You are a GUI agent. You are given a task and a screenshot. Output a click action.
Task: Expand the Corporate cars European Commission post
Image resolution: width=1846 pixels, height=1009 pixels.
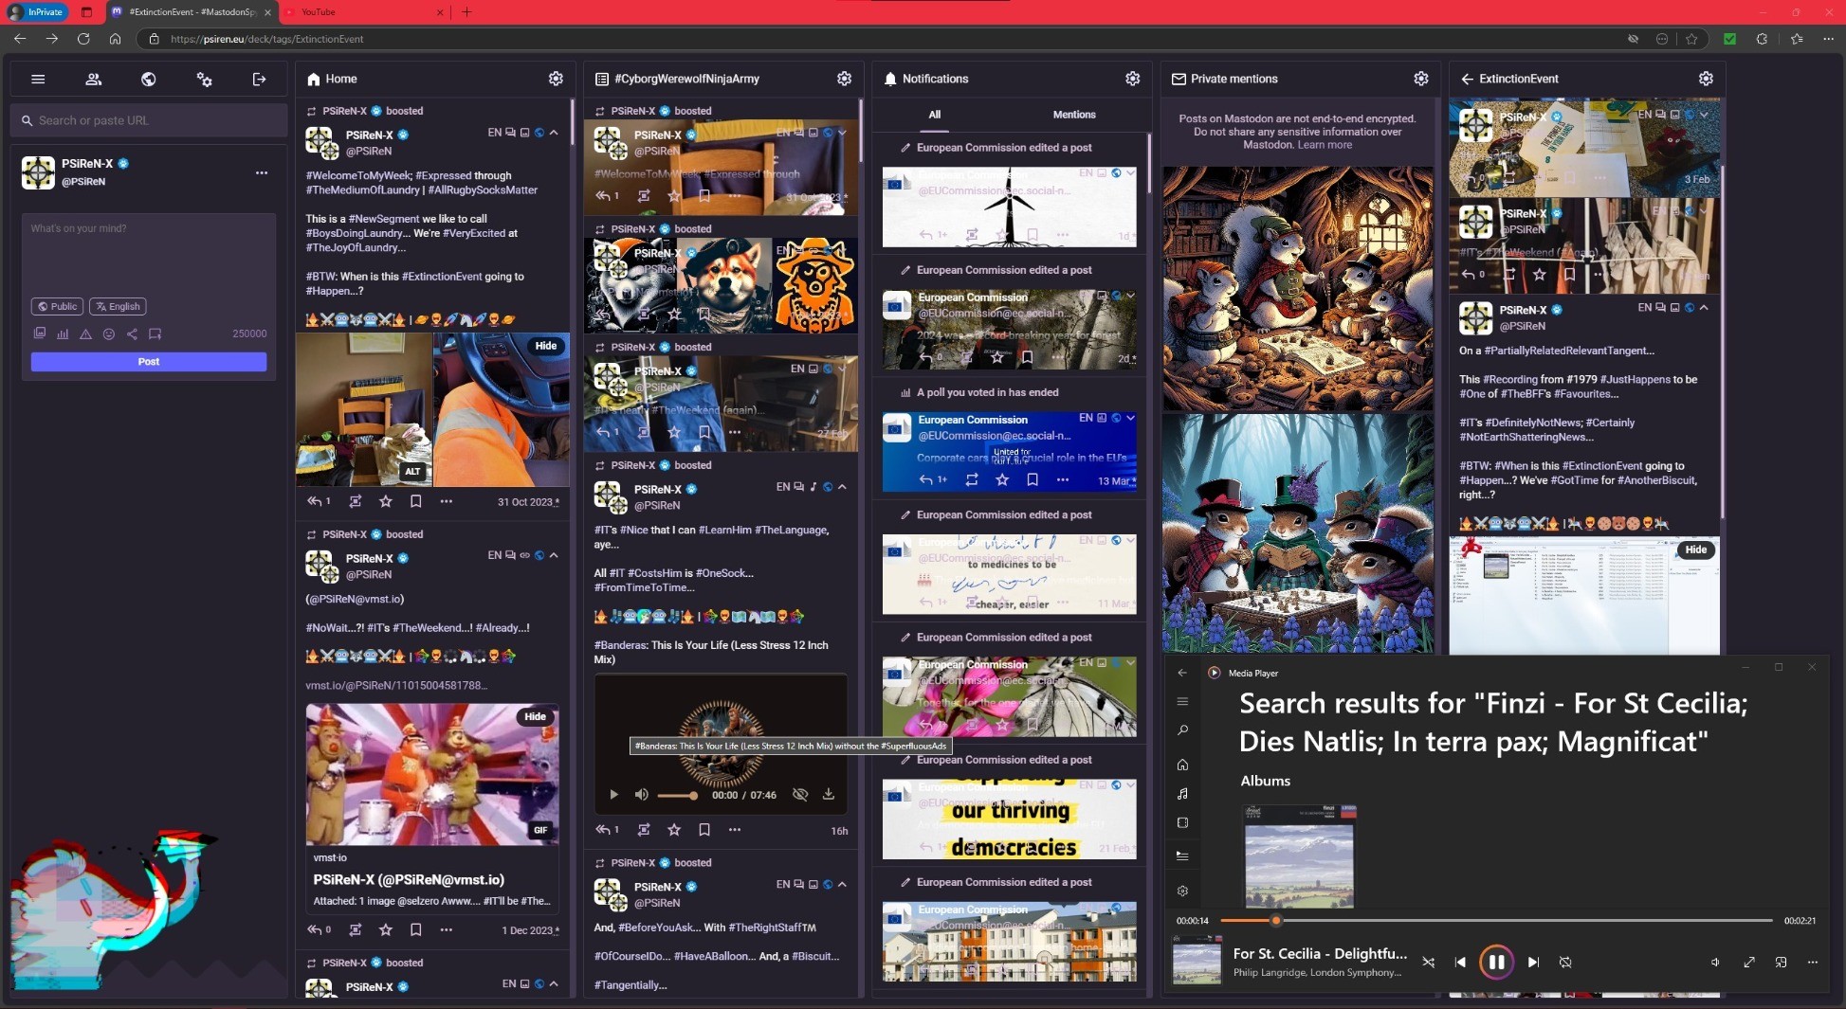[x=1130, y=418]
